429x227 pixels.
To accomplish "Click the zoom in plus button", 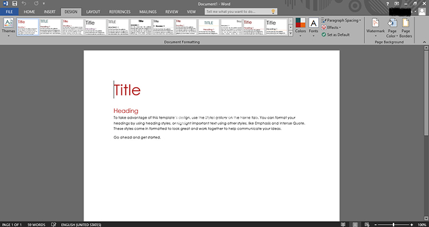I will tap(411, 225).
